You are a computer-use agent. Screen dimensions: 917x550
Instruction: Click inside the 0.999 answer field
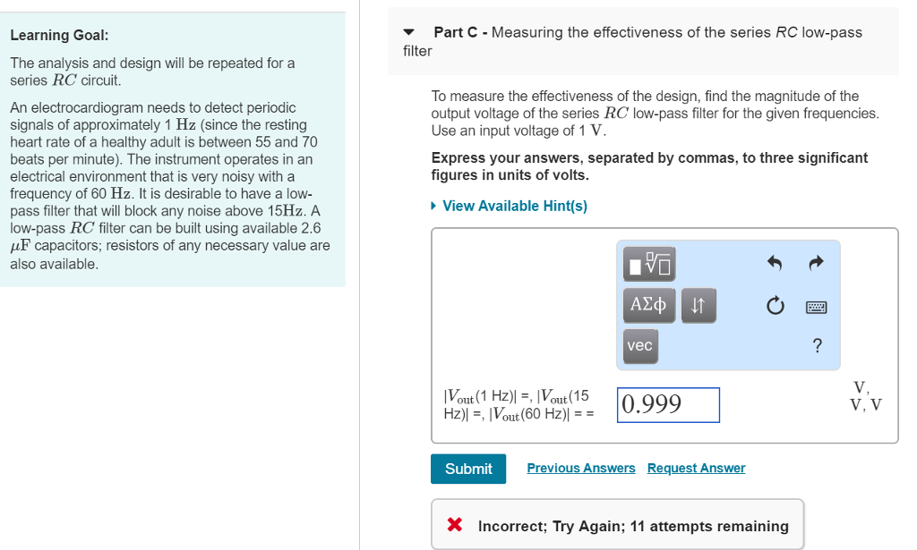pos(668,404)
